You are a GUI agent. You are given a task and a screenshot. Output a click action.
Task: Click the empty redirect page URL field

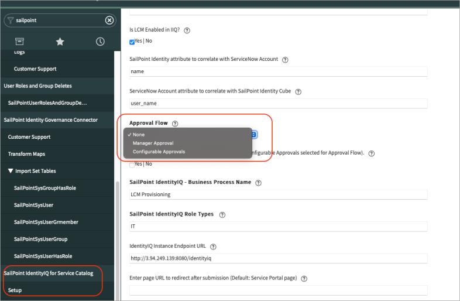point(278,290)
